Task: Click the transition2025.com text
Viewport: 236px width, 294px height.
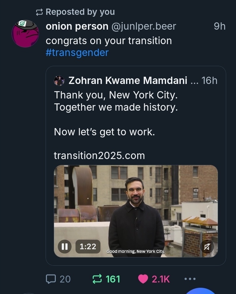Action: 99,155
